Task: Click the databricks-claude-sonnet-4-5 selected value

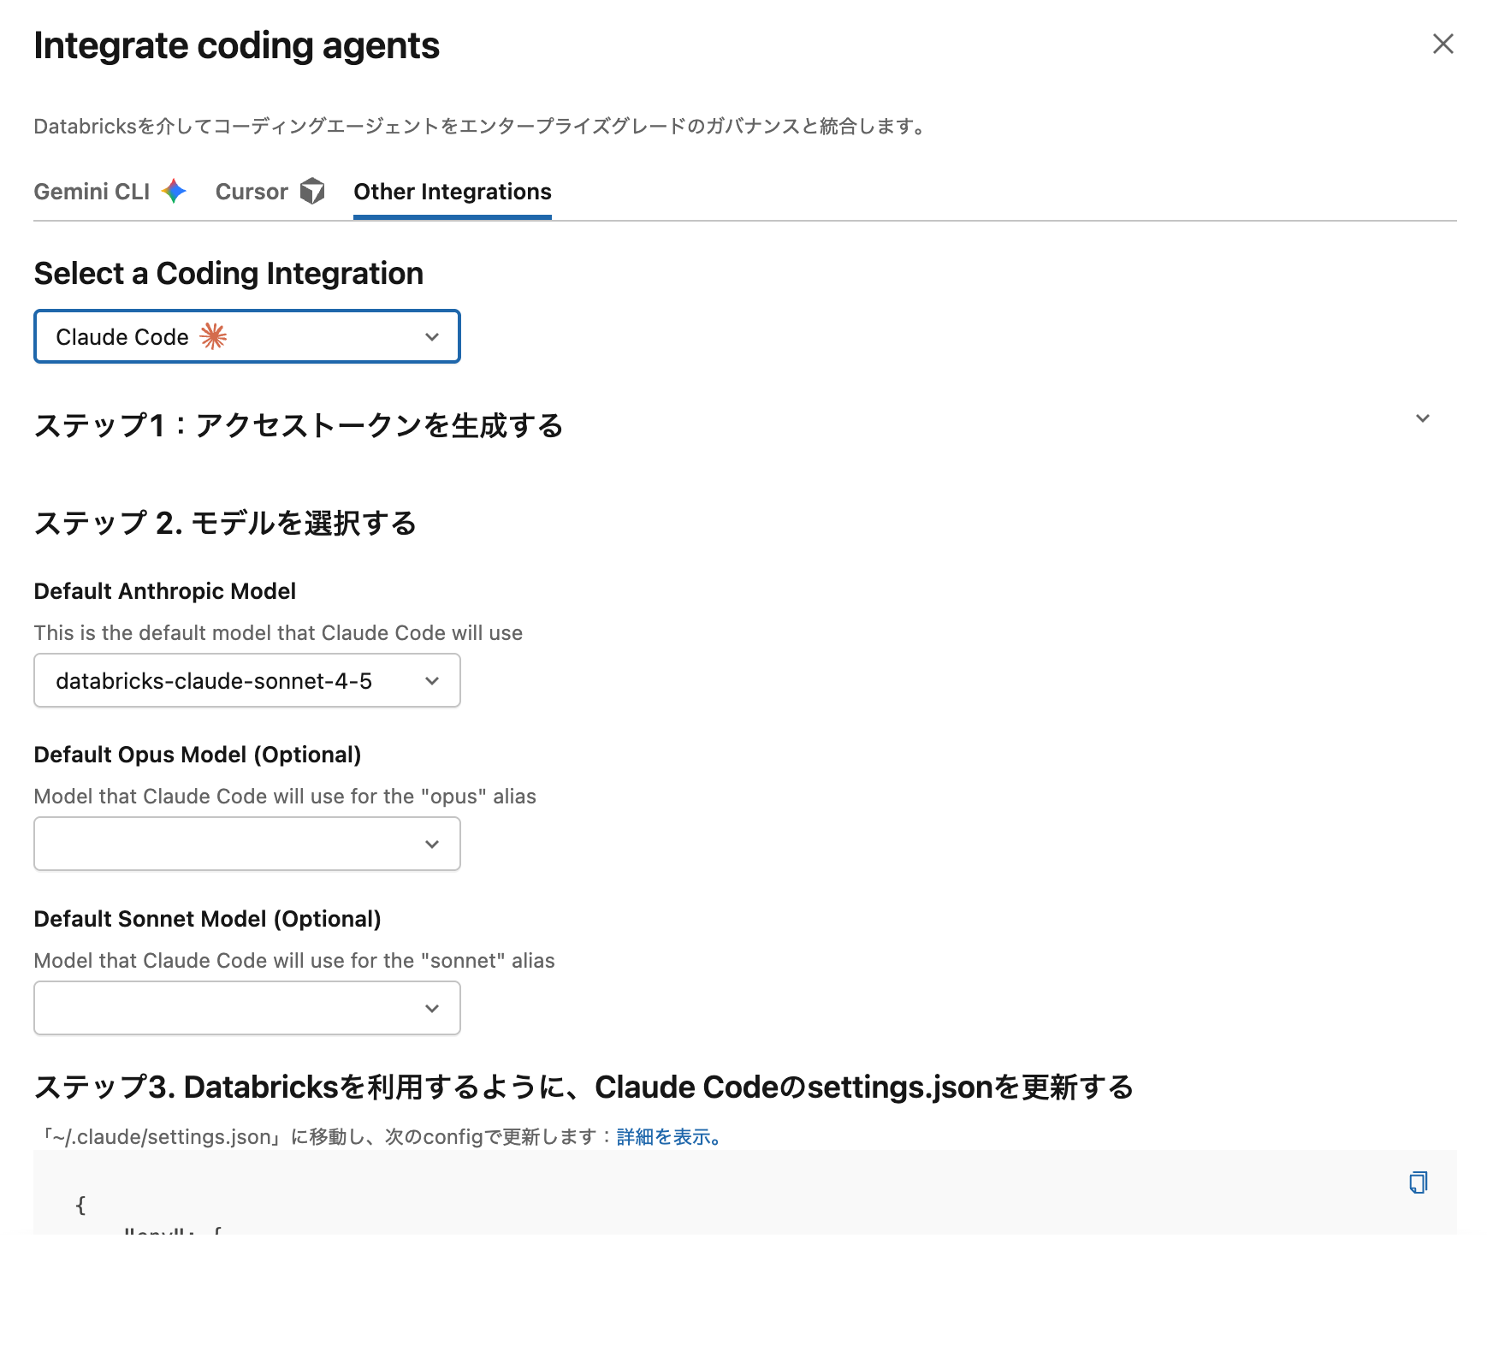Action: (x=214, y=680)
